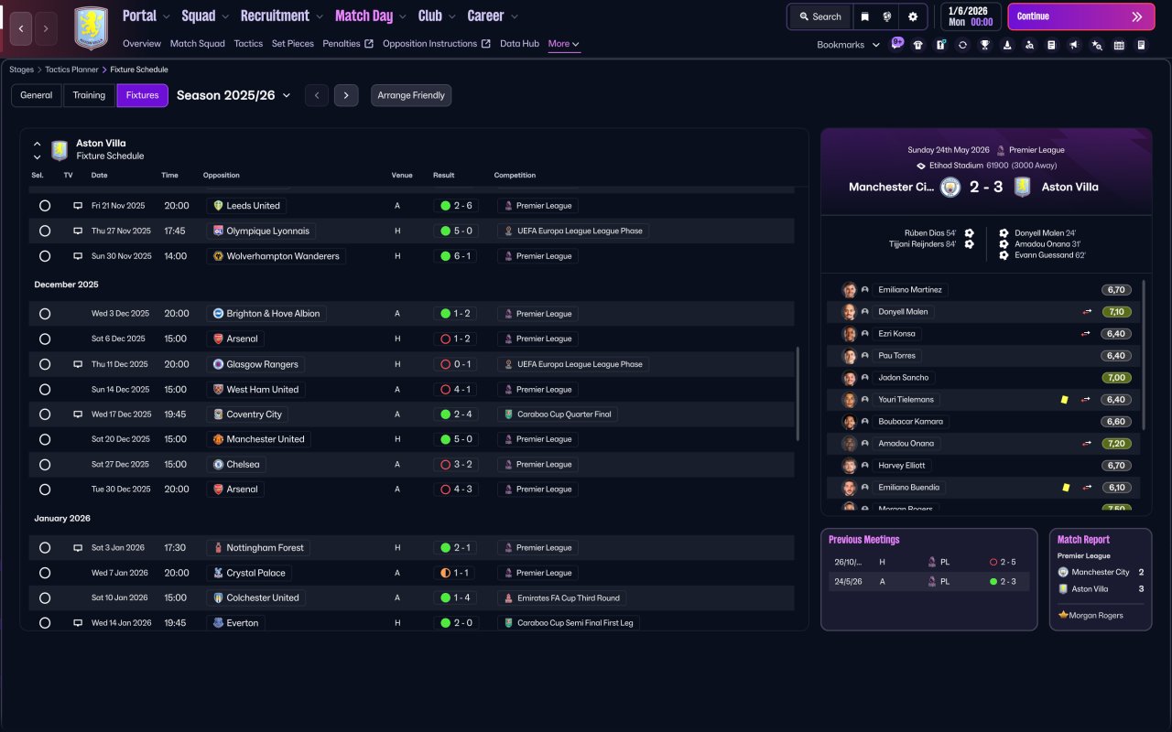Viewport: 1172px width, 732px height.
Task: Open the Set Pieces sub-menu item
Action: (x=293, y=44)
